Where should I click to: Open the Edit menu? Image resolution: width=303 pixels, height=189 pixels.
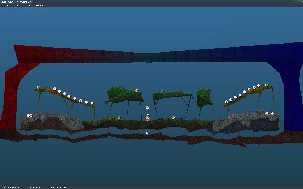(x=17, y=6)
